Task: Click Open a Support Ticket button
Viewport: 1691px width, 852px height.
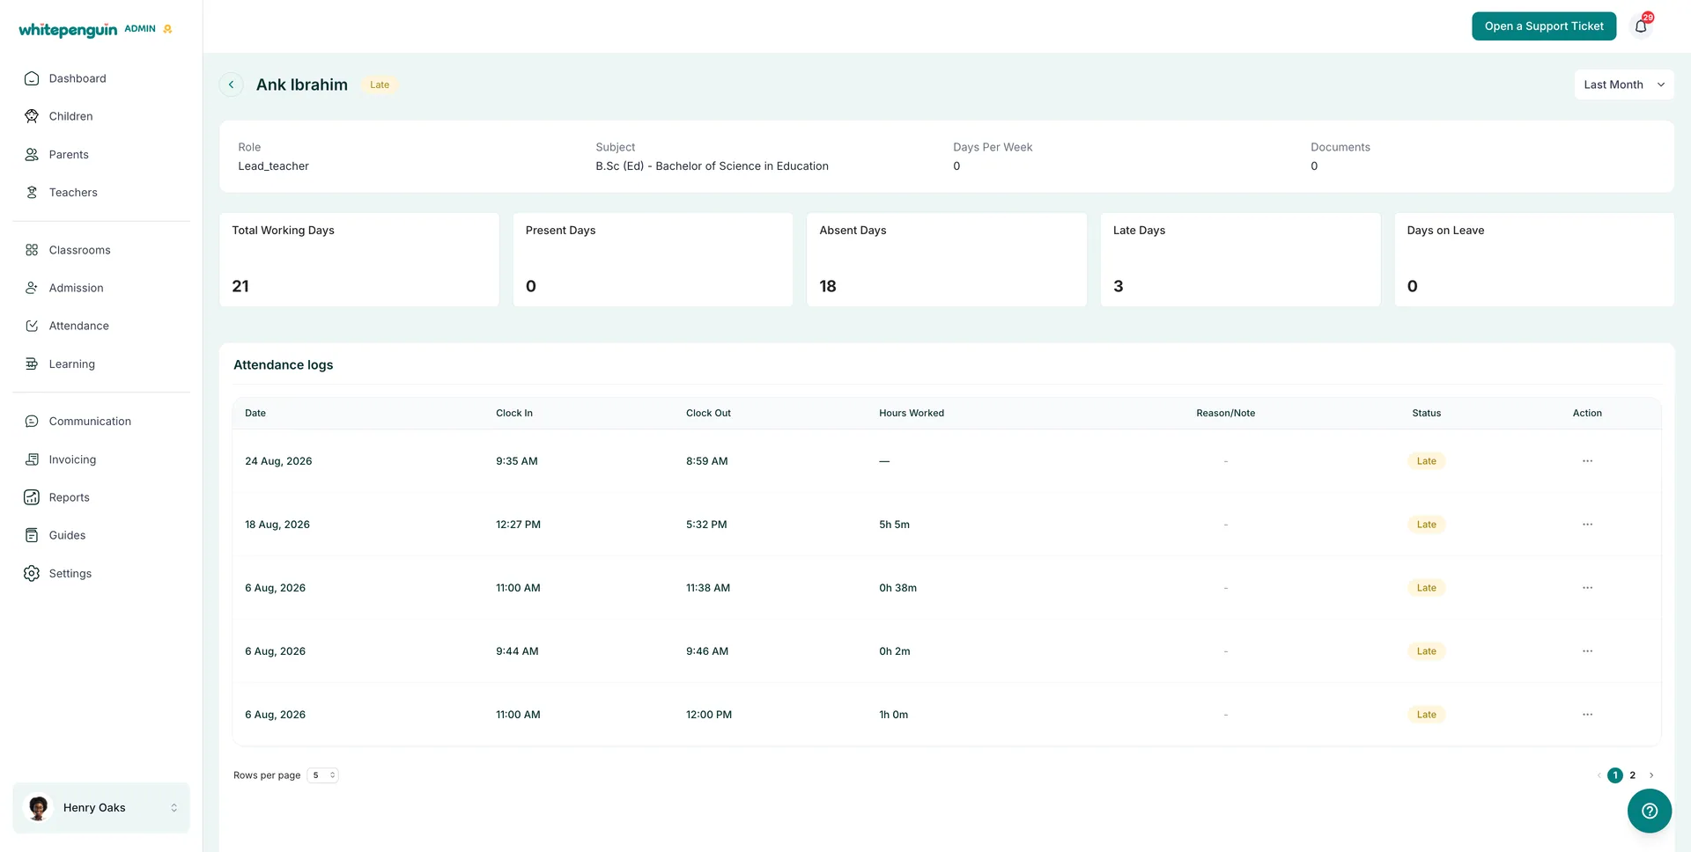Action: 1544,26
